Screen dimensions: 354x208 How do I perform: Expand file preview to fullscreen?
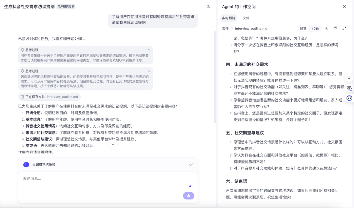344,29
